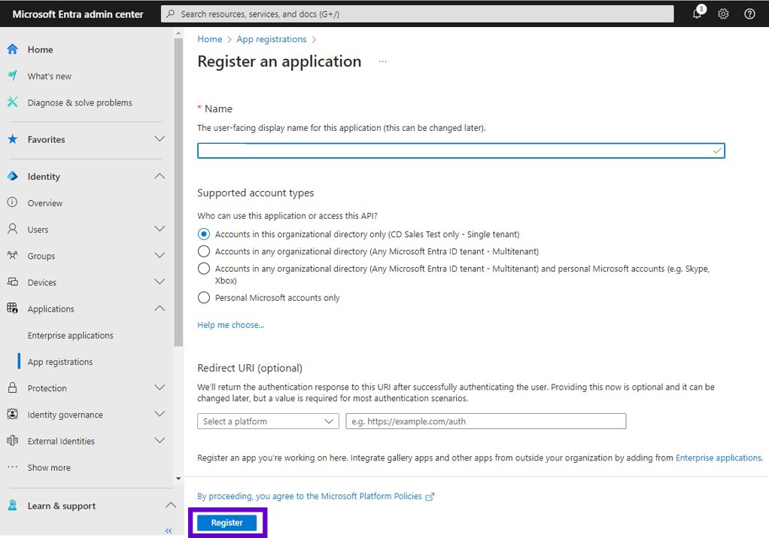Open the Help me choose link
Image resolution: width=769 pixels, height=538 pixels.
point(230,324)
